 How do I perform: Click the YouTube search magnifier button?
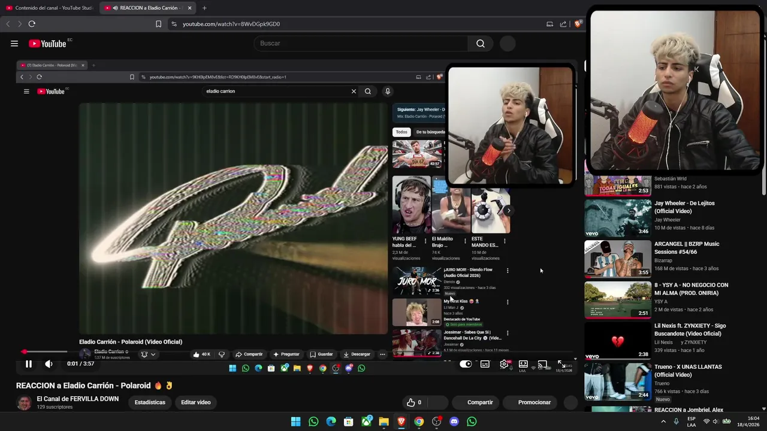tap(481, 43)
